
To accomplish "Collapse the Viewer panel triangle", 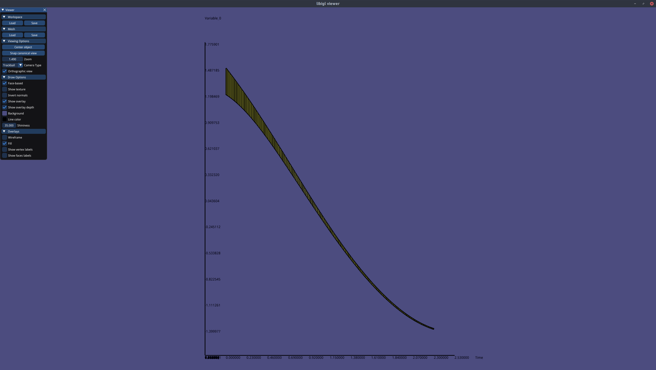I will coord(3,10).
